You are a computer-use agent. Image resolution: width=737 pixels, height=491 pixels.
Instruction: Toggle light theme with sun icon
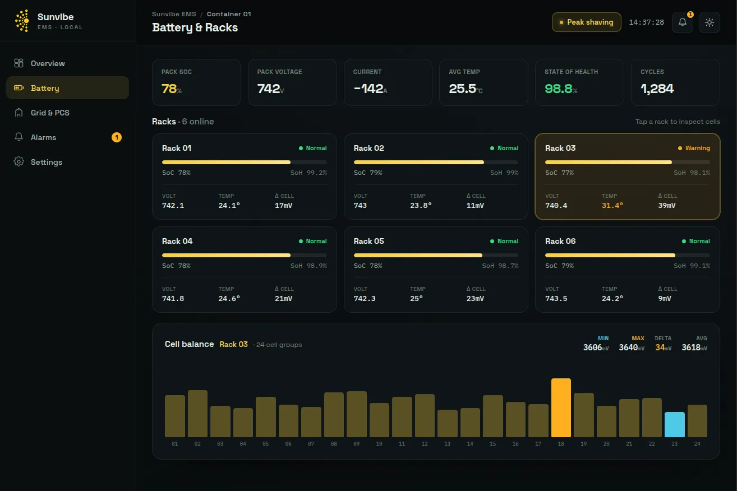coord(710,22)
